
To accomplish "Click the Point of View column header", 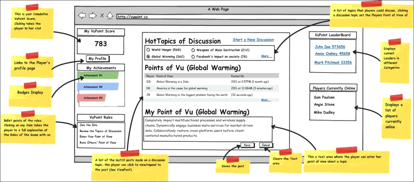I will coord(165,76).
